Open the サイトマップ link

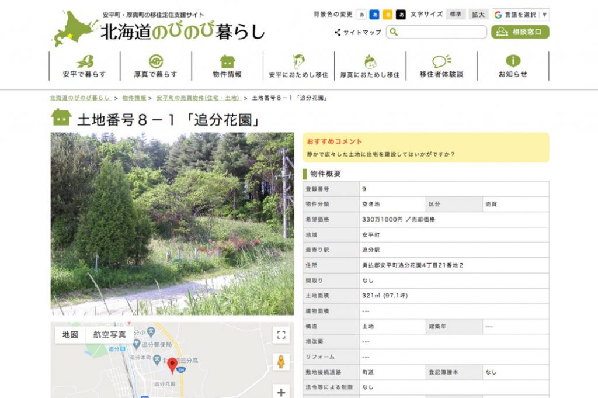pos(358,32)
